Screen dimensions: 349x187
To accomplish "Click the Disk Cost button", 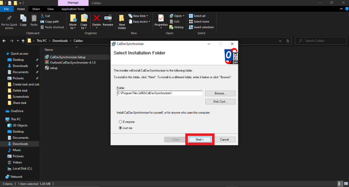I will pos(220,102).
